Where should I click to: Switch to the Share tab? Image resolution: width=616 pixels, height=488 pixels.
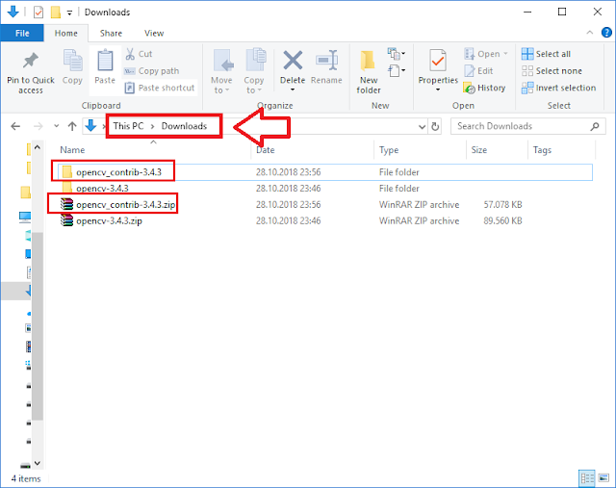111,33
